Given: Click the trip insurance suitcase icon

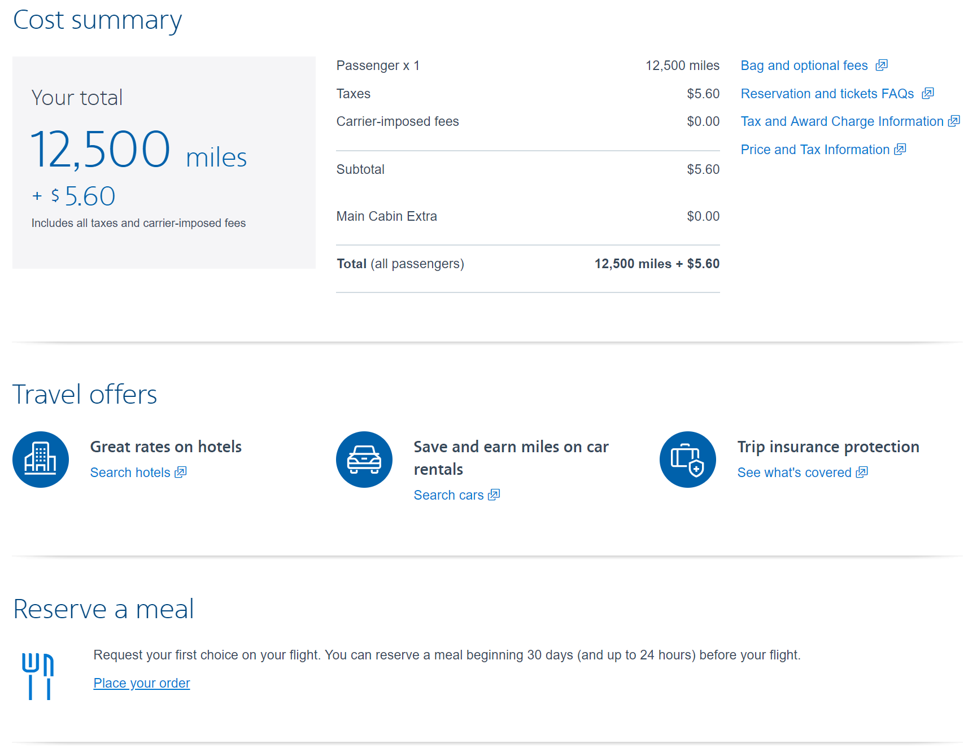Looking at the screenshot, I should tap(687, 460).
